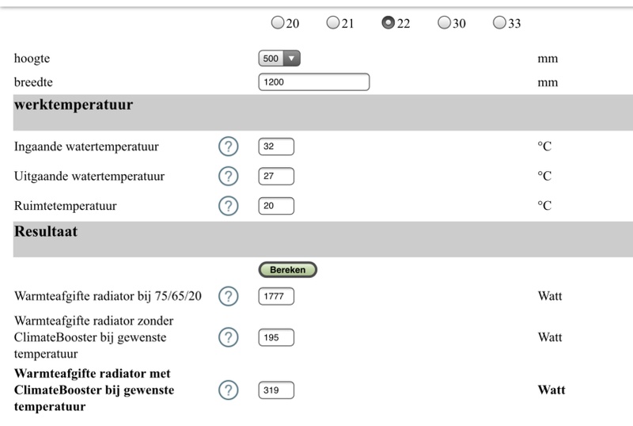Viewport: 633px width, 426px height.
Task: Focus the Ingaande watertemperatuur field
Action: (x=276, y=146)
